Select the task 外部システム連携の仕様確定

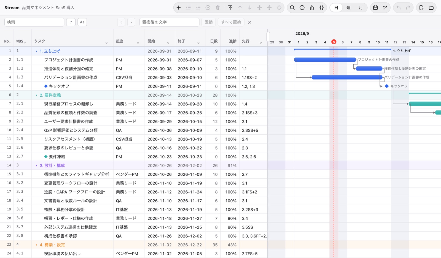[x=71, y=227]
